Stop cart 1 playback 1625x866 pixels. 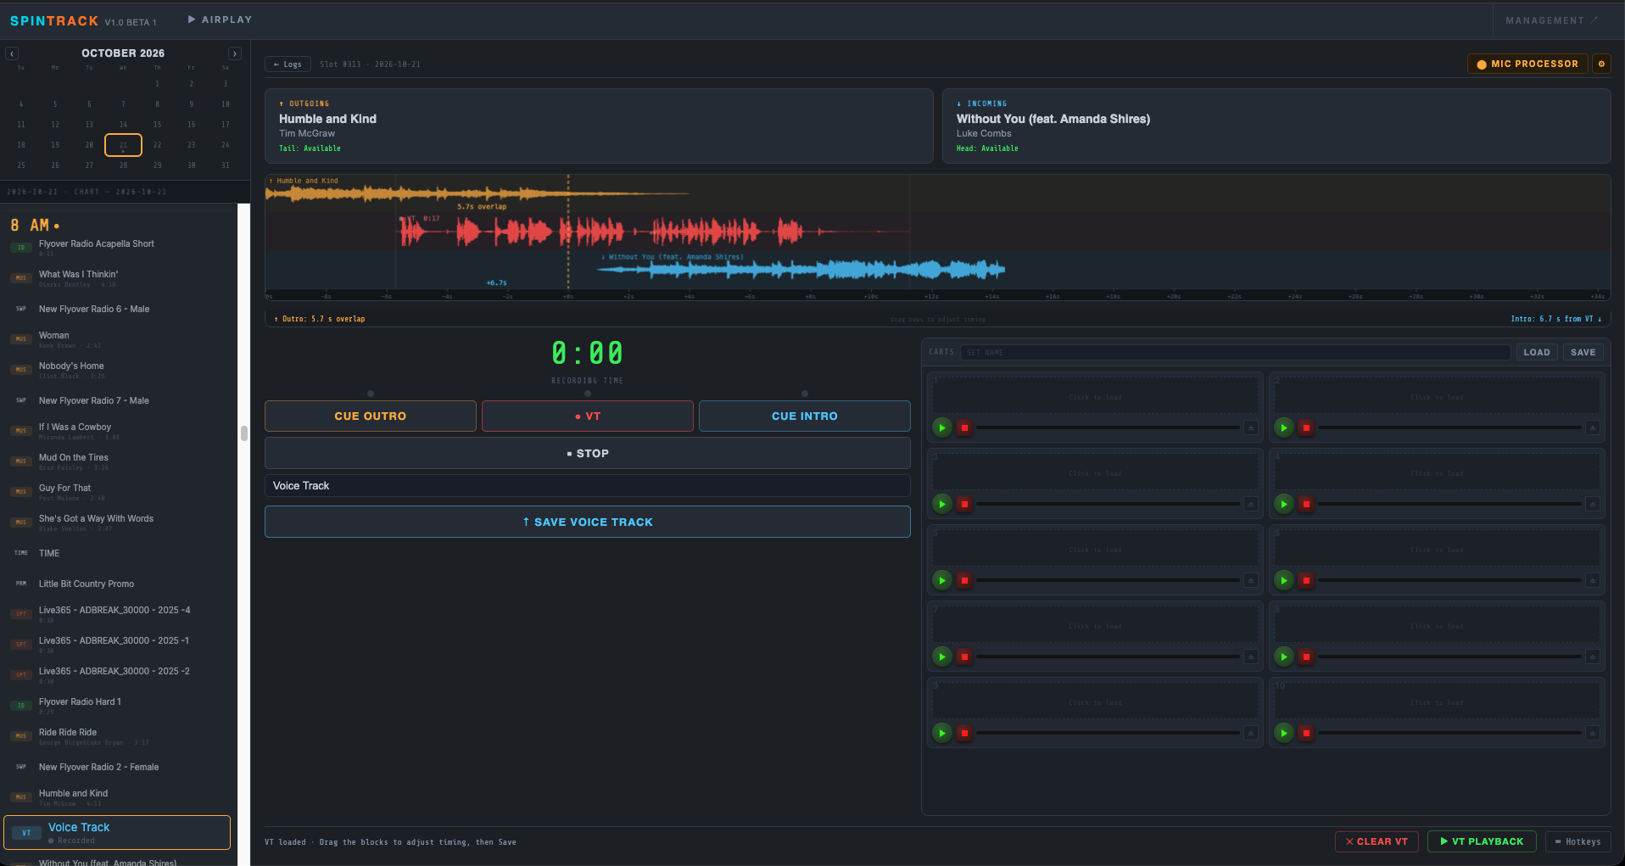[964, 427]
